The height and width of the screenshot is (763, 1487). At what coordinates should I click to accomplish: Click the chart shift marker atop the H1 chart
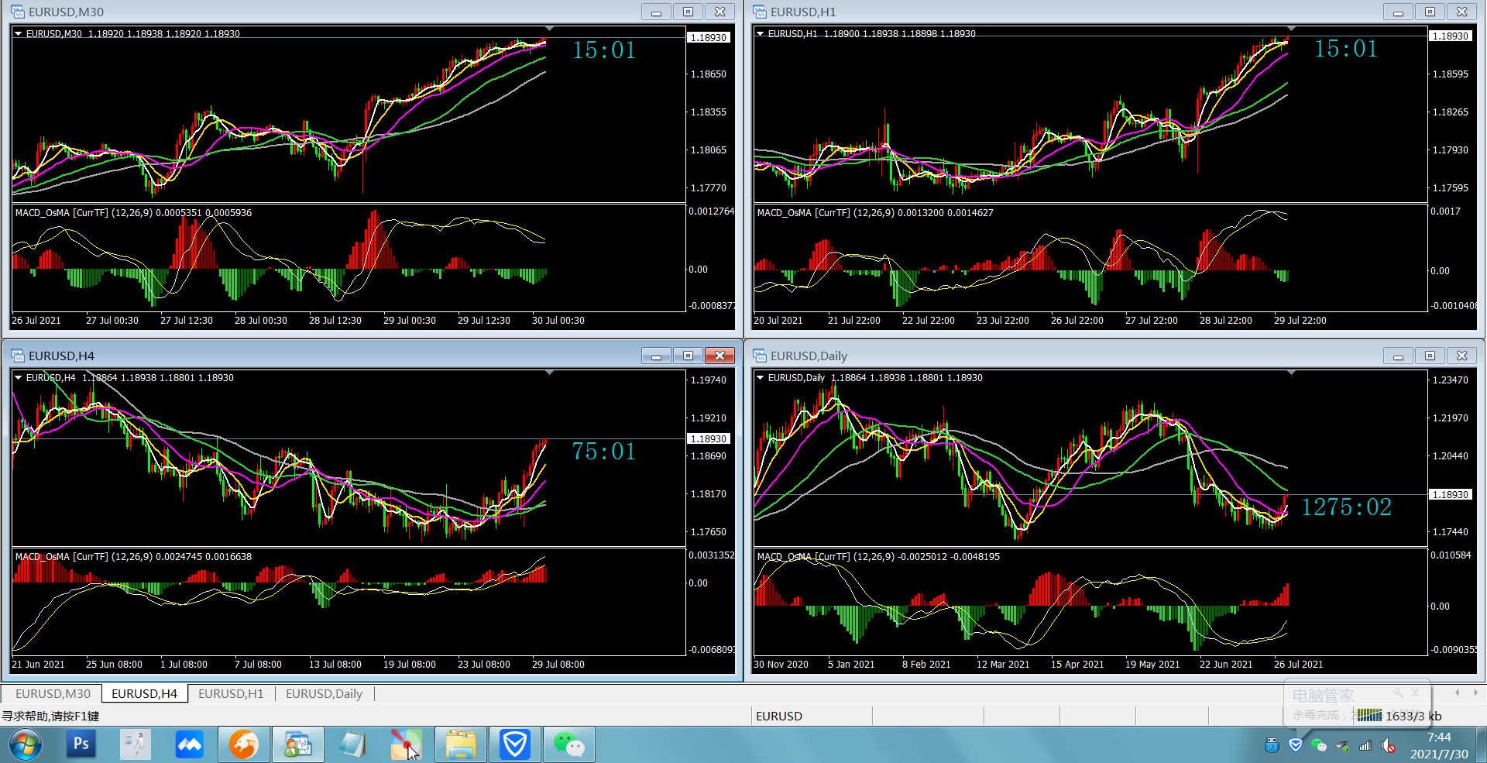[x=1291, y=29]
